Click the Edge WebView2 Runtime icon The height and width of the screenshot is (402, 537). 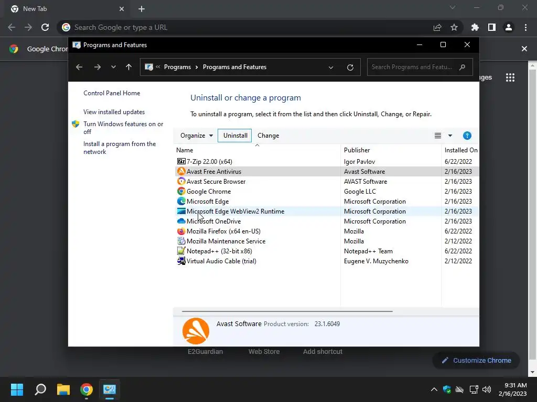pos(181,211)
